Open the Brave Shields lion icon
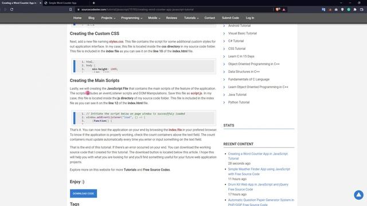The height and width of the screenshot is (206, 367). pyautogui.click(x=278, y=10)
